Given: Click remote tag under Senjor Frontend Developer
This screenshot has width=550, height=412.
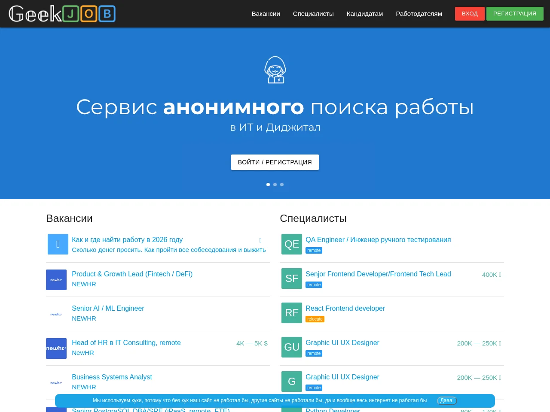Looking at the screenshot, I should click(314, 285).
